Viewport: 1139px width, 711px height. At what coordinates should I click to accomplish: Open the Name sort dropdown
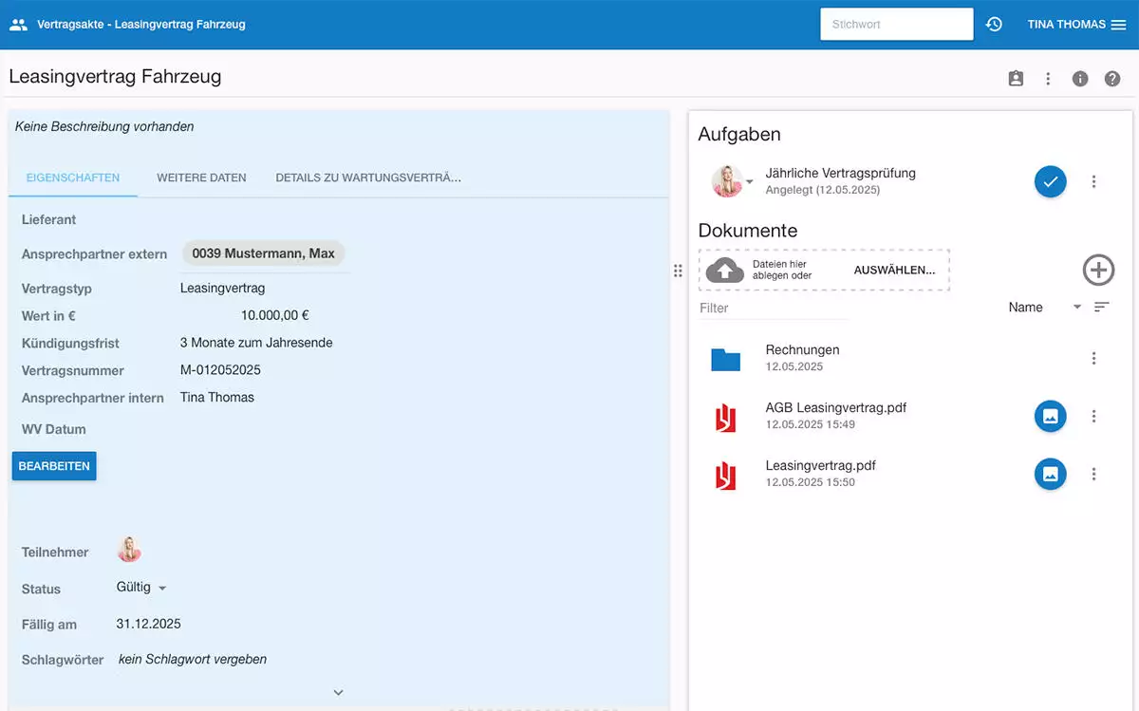1044,308
